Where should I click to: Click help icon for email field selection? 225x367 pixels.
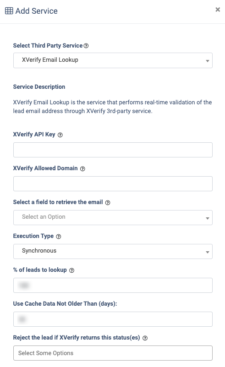(x=108, y=203)
